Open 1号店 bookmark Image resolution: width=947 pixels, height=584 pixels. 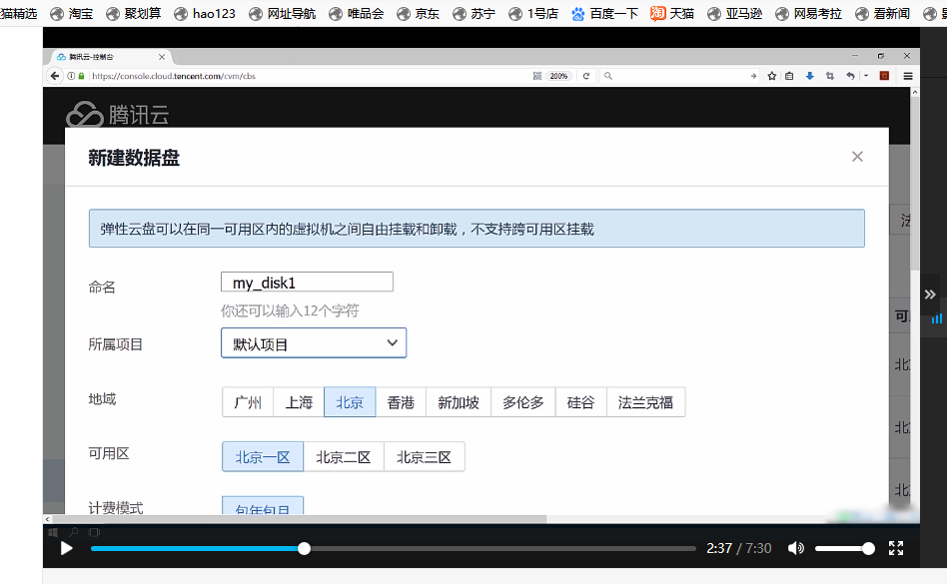(x=533, y=13)
